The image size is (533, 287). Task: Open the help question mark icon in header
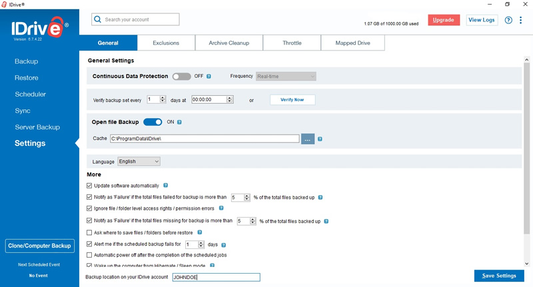click(x=508, y=20)
